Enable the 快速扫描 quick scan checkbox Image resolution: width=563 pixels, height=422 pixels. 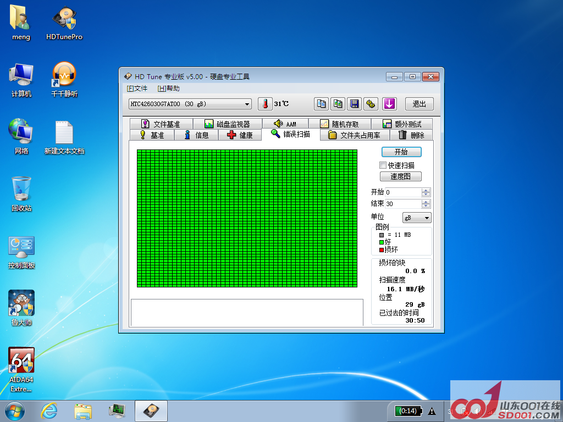[383, 165]
